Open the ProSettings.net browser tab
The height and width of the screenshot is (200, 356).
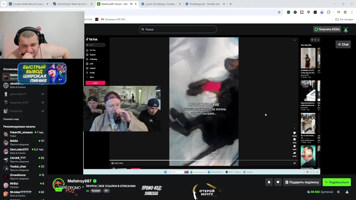pos(205,4)
